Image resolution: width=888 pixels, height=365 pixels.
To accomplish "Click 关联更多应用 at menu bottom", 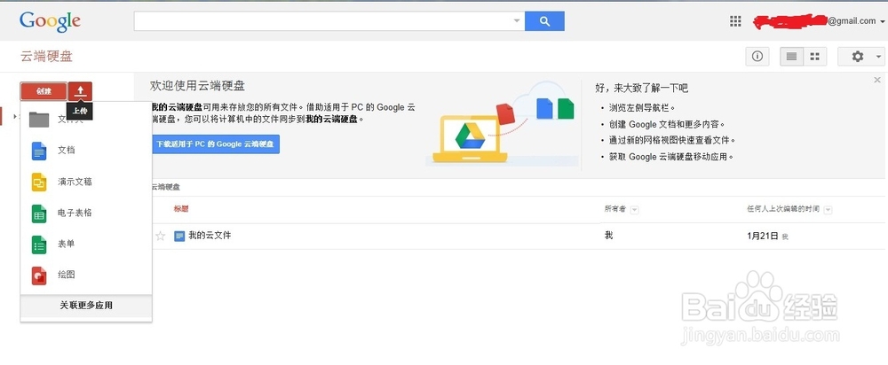I will click(x=86, y=305).
